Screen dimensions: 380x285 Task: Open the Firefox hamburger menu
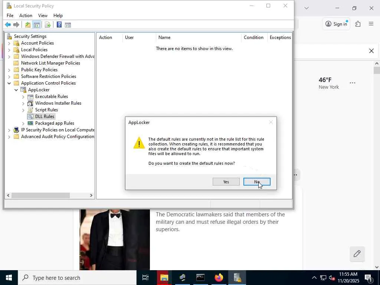click(371, 24)
